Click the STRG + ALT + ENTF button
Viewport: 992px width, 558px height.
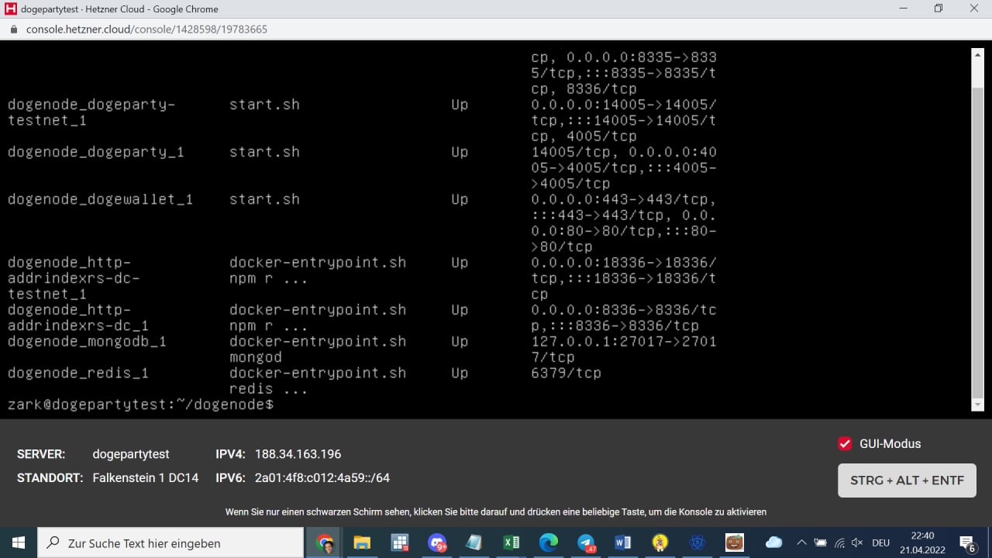(x=907, y=480)
